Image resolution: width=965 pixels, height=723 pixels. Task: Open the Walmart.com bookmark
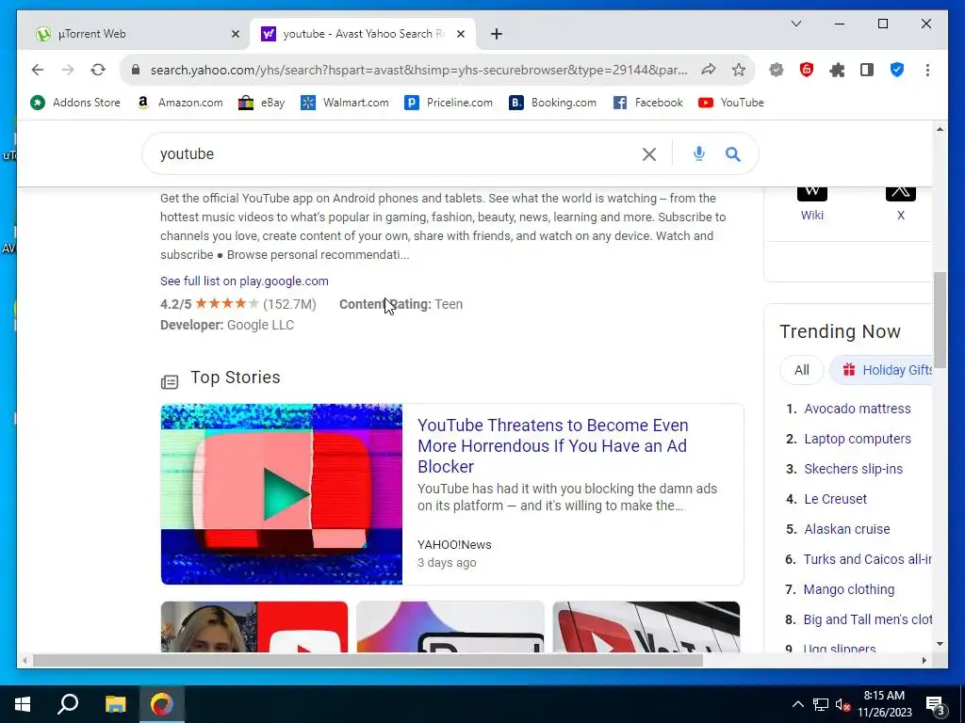pos(345,103)
